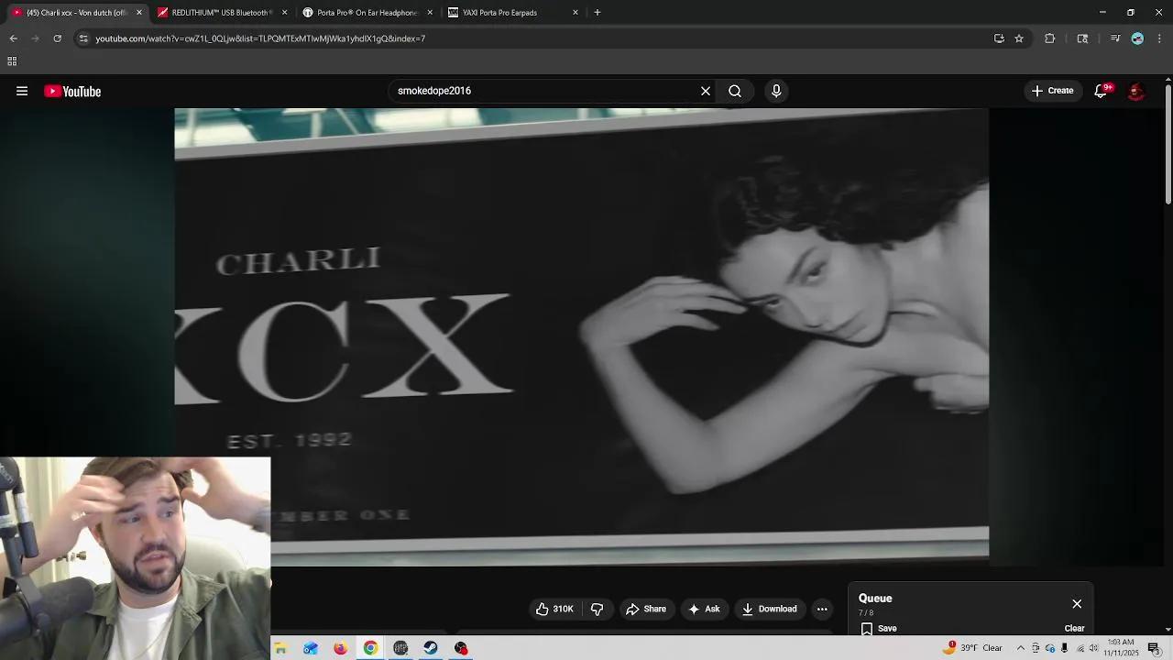Click the magnifier search button
Viewport: 1173px width, 660px height.
point(735,91)
